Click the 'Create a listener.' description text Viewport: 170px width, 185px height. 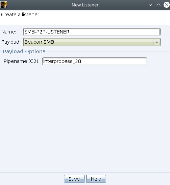point(21,15)
